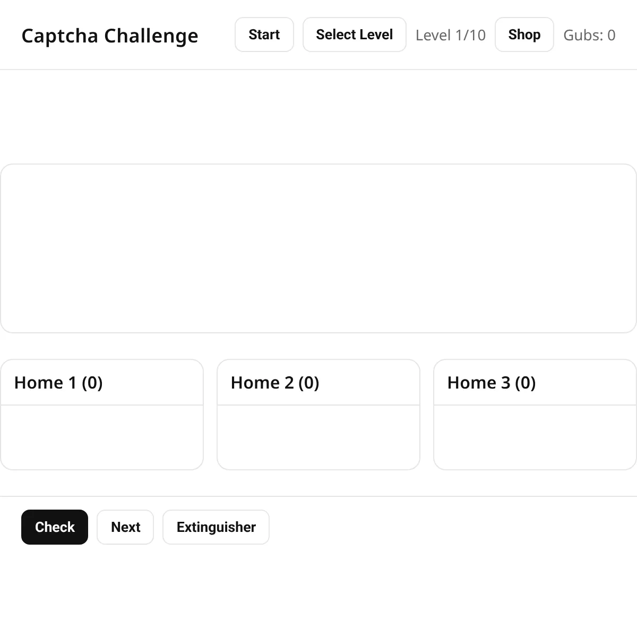Click the empty Home 3 drop zone

[535, 437]
